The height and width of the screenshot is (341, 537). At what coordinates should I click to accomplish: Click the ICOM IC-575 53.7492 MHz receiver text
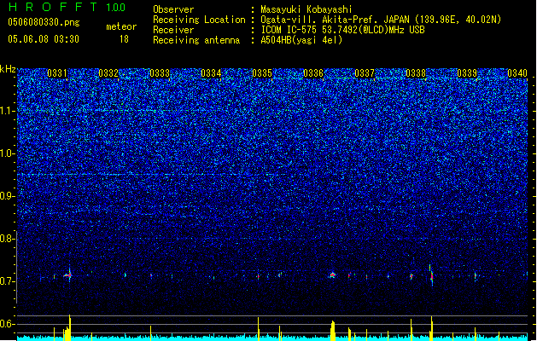click(343, 30)
